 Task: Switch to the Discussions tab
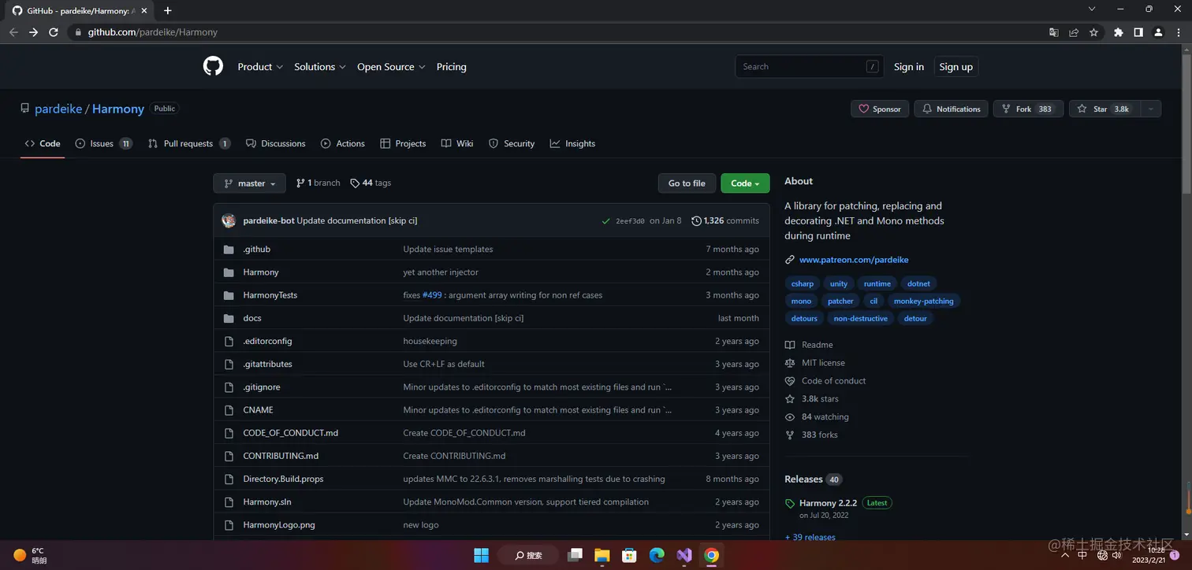[275, 143]
